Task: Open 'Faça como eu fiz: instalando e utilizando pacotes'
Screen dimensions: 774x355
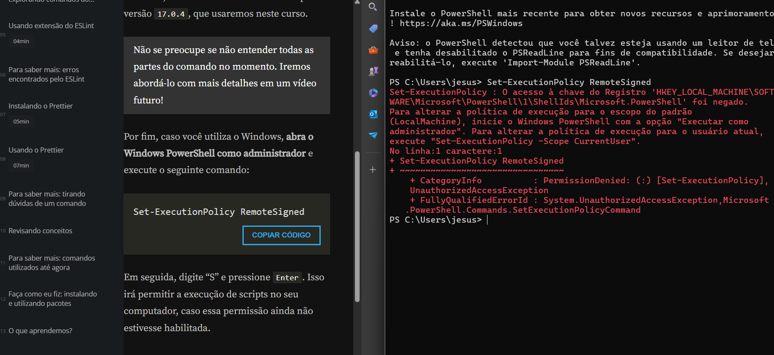Action: [x=53, y=299]
